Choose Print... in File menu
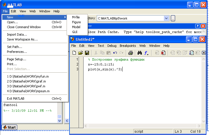The height and width of the screenshot is (135, 209). pyautogui.click(x=34, y=64)
